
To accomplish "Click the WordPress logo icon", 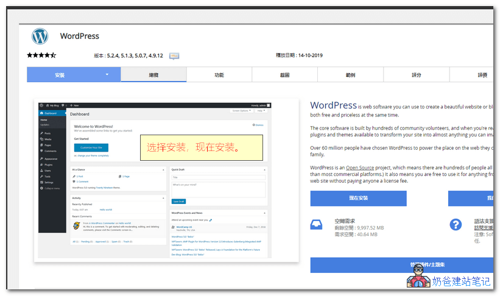I will [40, 36].
